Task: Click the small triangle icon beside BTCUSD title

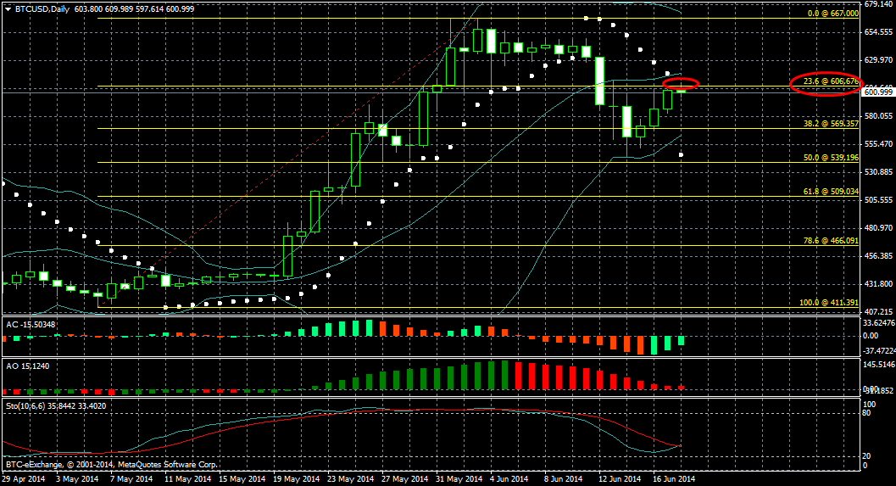Action: coord(7,8)
